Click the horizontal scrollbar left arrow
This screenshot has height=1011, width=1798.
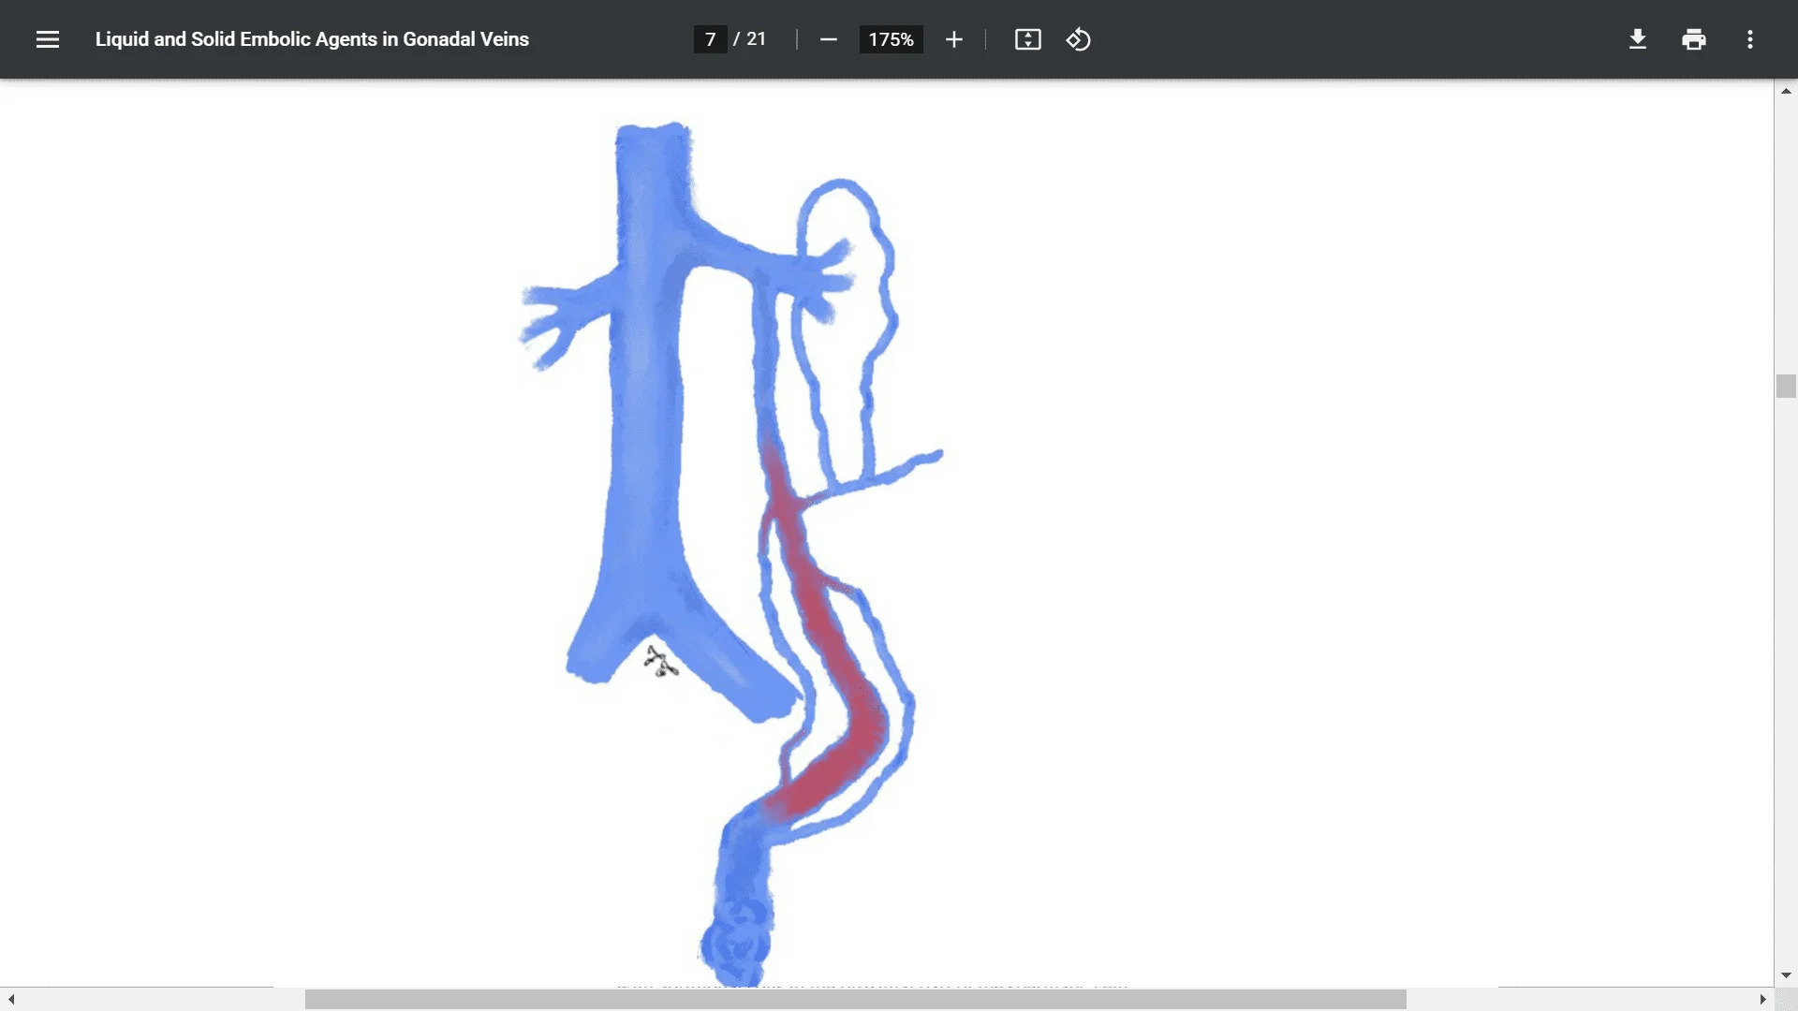point(11,1000)
